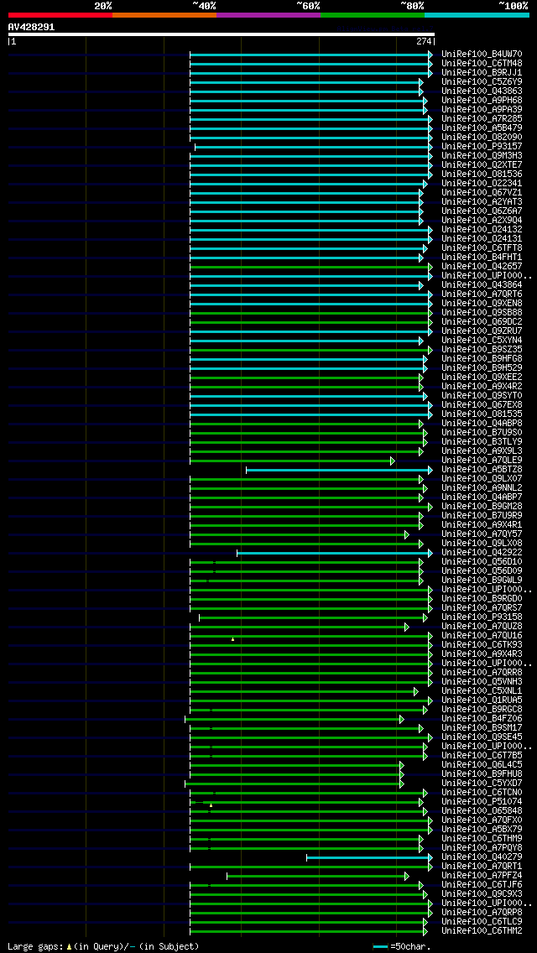
Task: Select the UniRef100_Q9M3H3 hit
Action: tap(482, 155)
